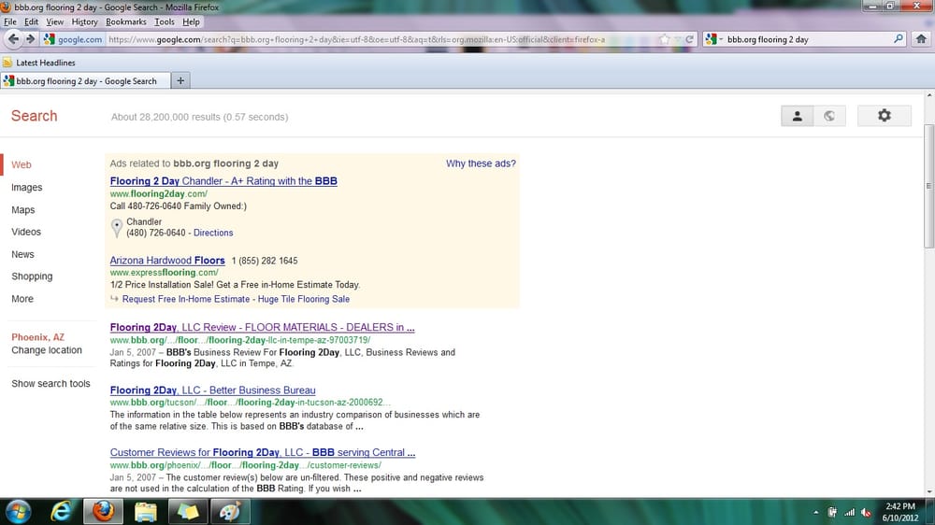935x525 pixels.
Task: Click the vertical page scrollbar thumb
Action: click(929, 186)
